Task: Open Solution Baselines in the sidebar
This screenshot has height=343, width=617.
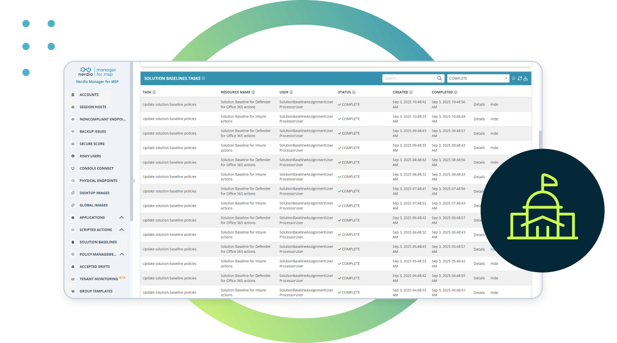Action: tap(98, 242)
